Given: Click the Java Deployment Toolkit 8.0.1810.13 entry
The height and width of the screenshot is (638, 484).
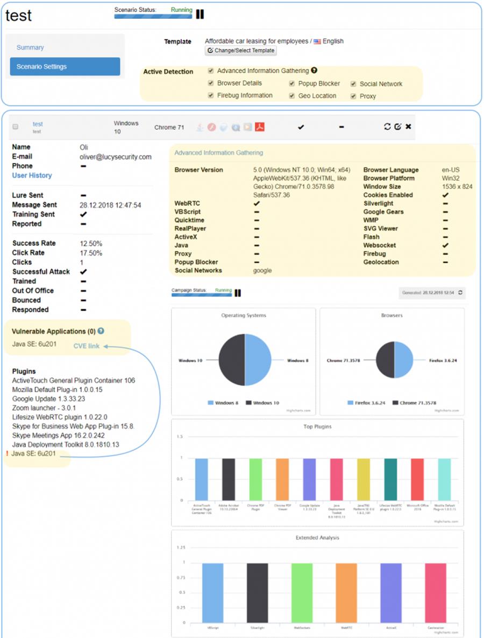Looking at the screenshot, I should [66, 445].
